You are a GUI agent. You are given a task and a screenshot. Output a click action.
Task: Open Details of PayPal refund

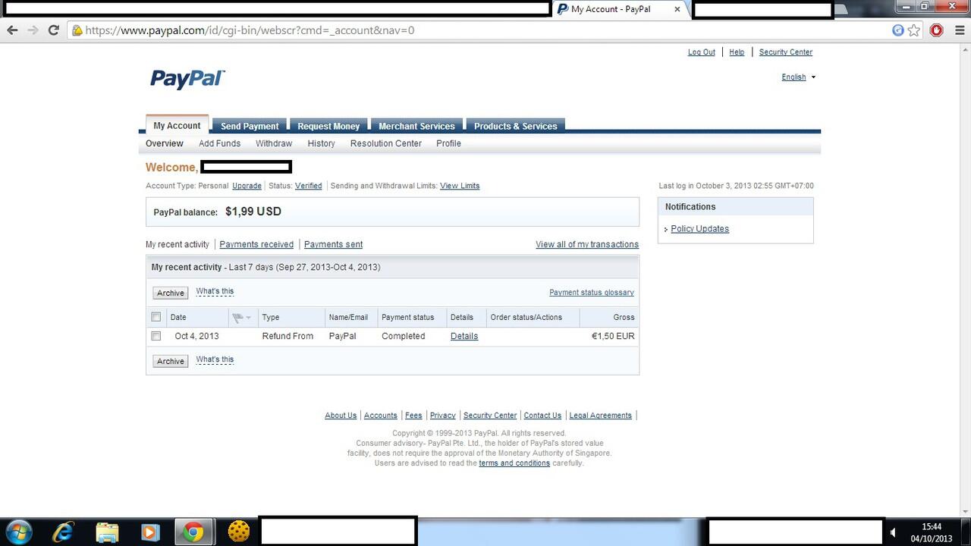464,336
